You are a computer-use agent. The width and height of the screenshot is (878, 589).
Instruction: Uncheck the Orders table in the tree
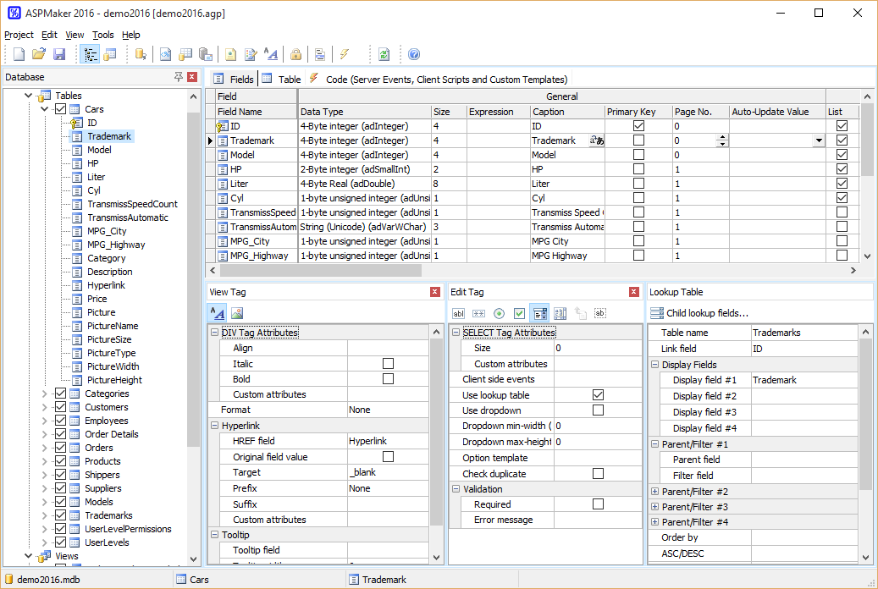(61, 448)
